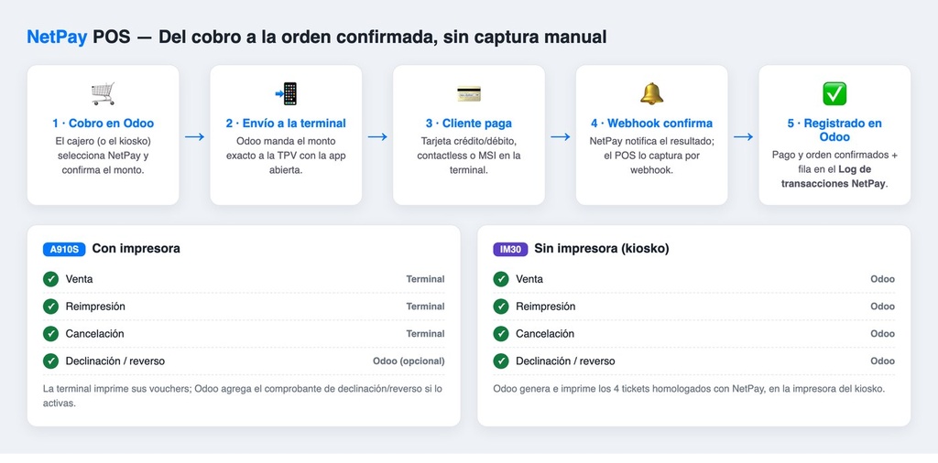Click check beside Declinación / reverso in A910S card
This screenshot has width=938, height=463.
click(51, 361)
